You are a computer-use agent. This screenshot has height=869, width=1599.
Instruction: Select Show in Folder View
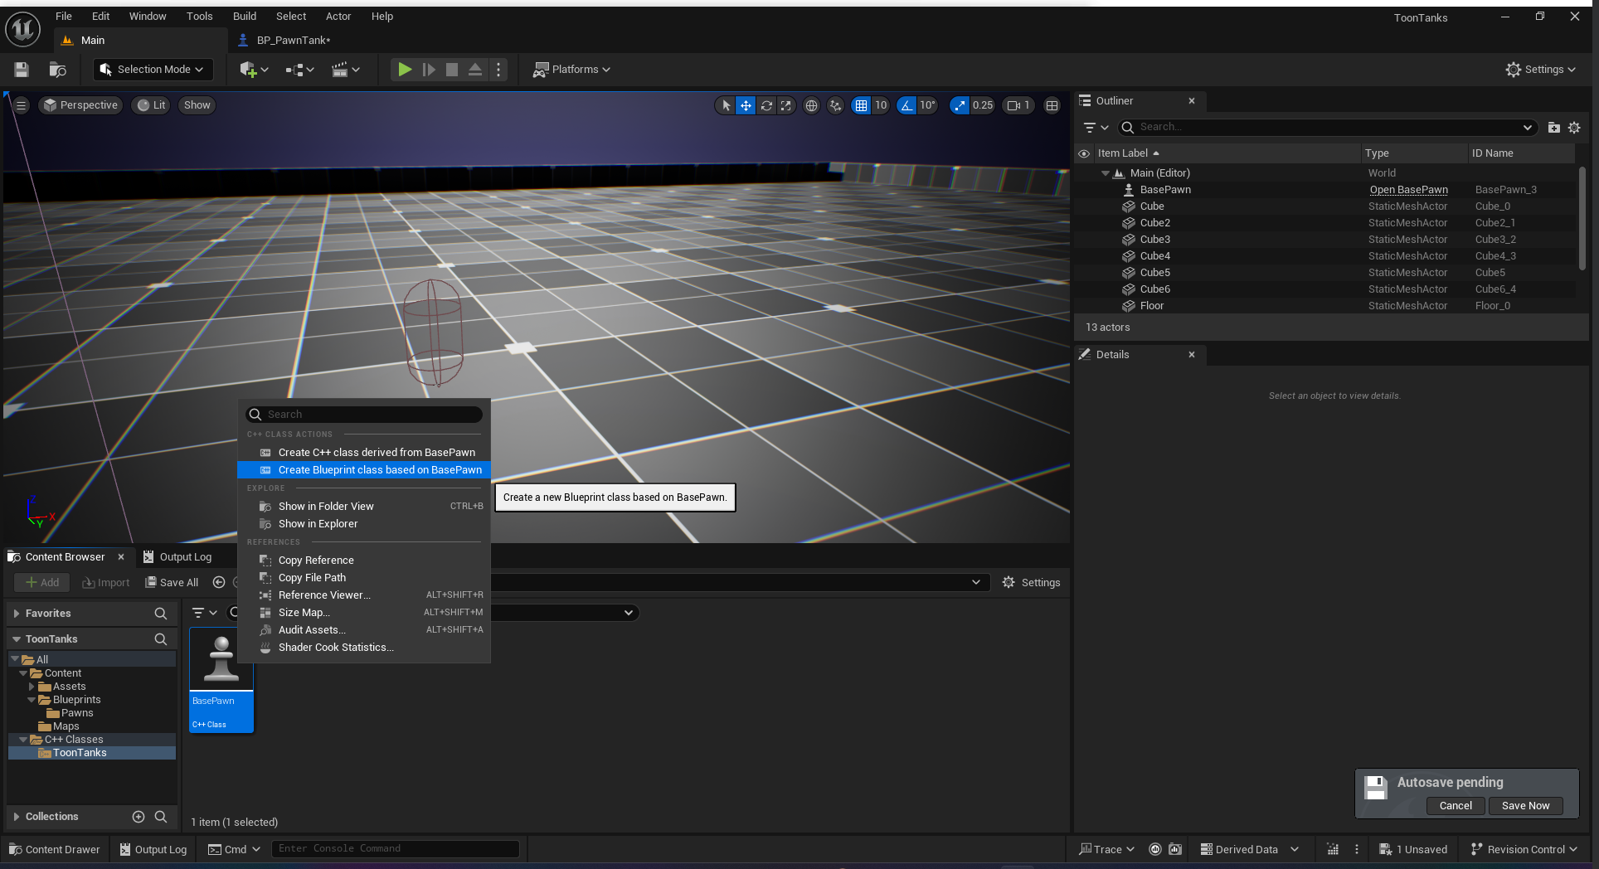point(364,507)
